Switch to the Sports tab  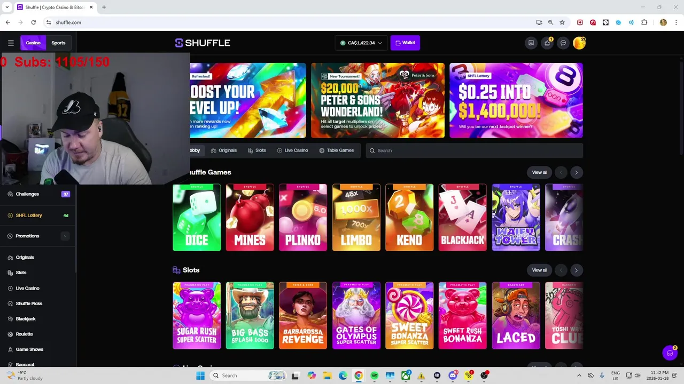click(58, 43)
